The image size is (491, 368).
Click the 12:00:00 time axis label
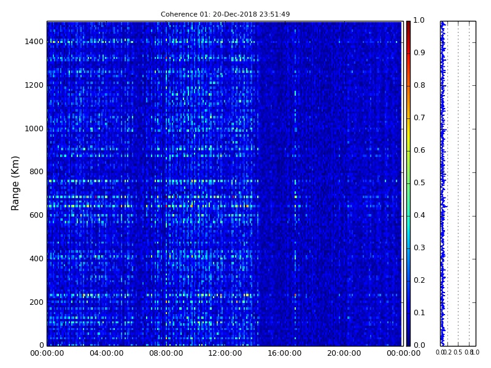pyautogui.click(x=225, y=353)
